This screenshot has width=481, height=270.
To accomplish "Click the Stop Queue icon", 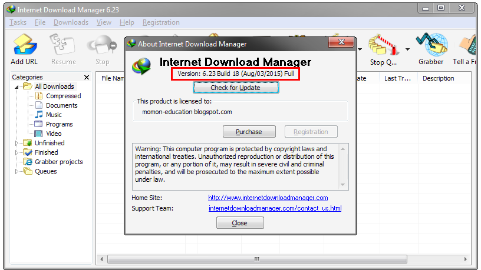I will (383, 45).
